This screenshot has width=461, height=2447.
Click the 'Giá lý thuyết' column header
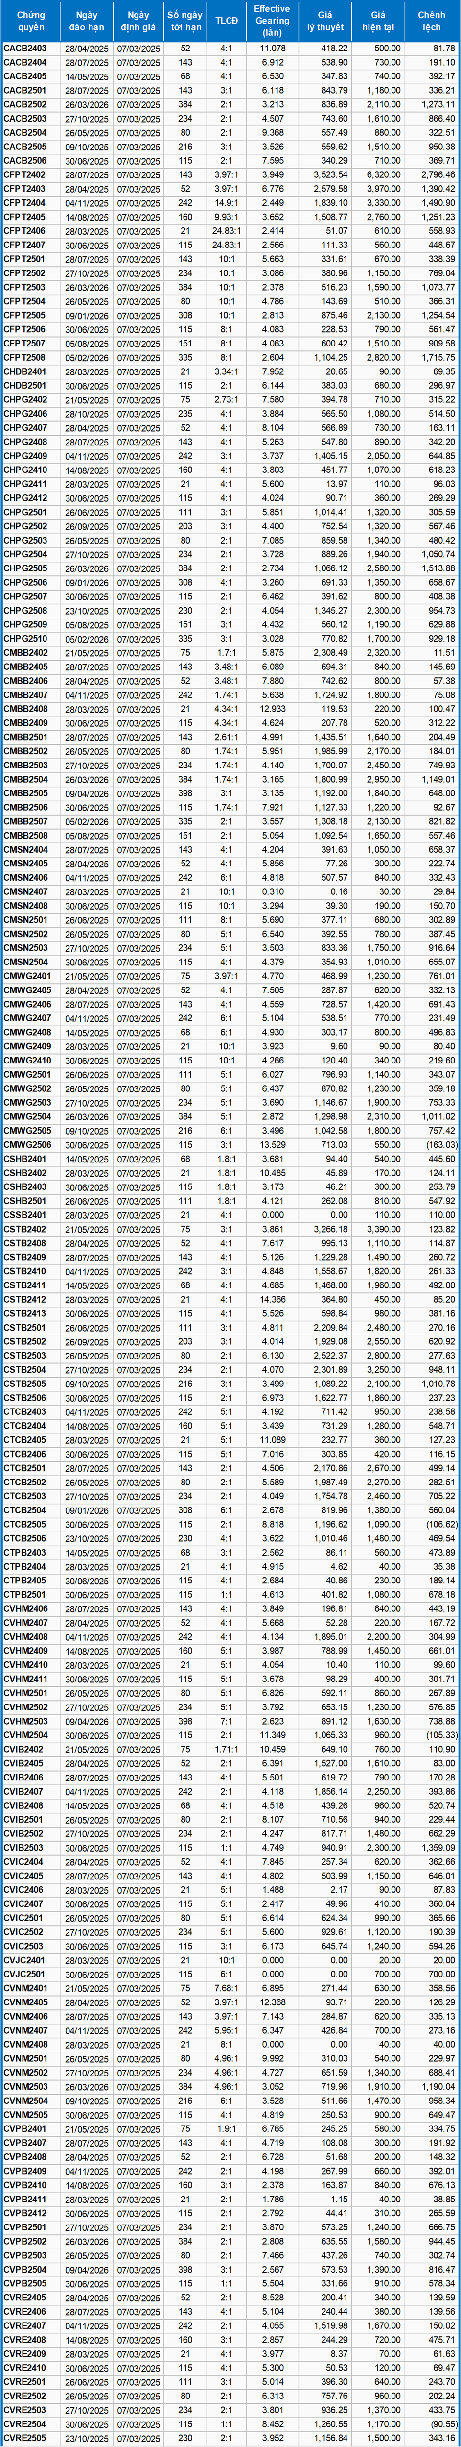(x=324, y=22)
